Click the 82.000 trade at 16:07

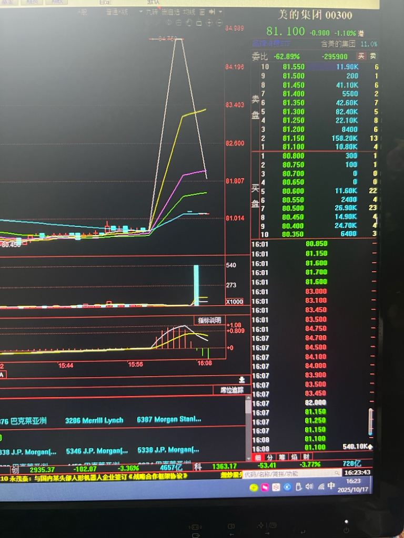click(316, 402)
